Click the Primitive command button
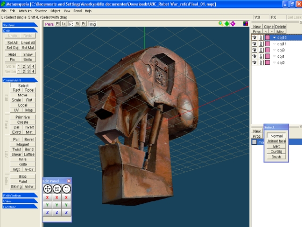This screenshot has width=302, height=227. [23, 117]
